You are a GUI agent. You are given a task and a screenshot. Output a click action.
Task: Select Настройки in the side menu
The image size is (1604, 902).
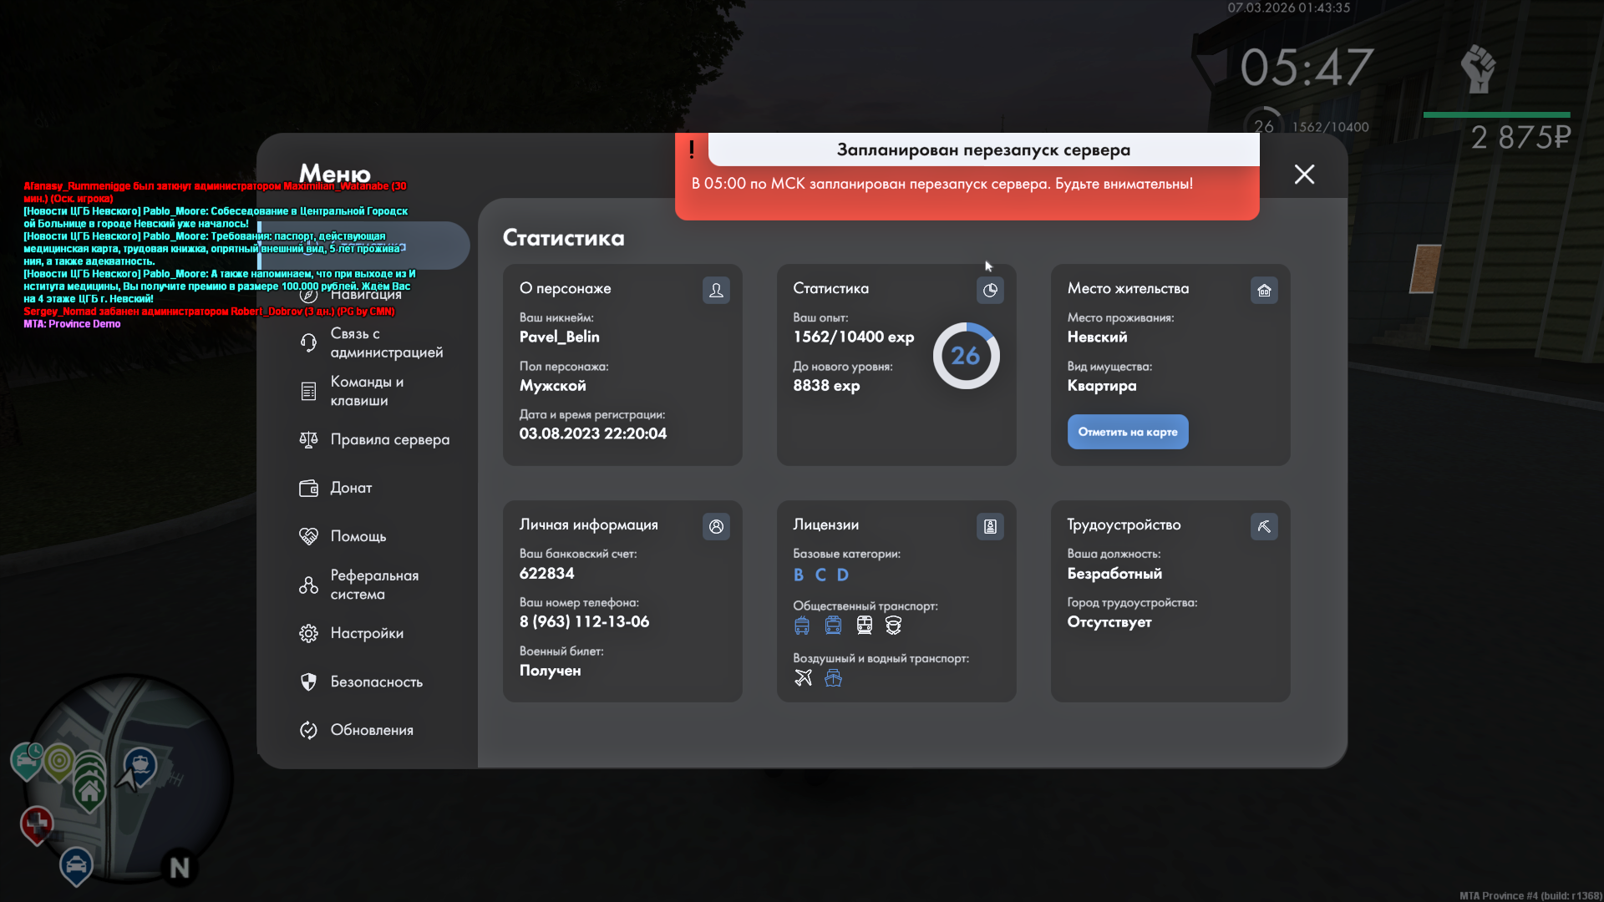point(367,633)
